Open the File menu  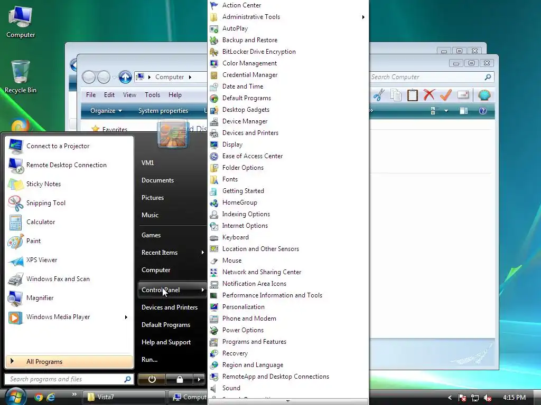[x=91, y=95]
